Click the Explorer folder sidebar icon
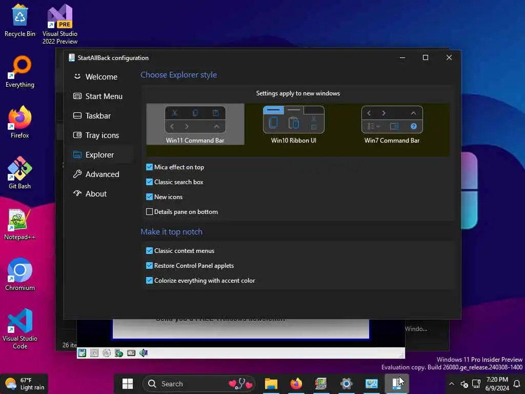The width and height of the screenshot is (525, 394). click(x=77, y=154)
